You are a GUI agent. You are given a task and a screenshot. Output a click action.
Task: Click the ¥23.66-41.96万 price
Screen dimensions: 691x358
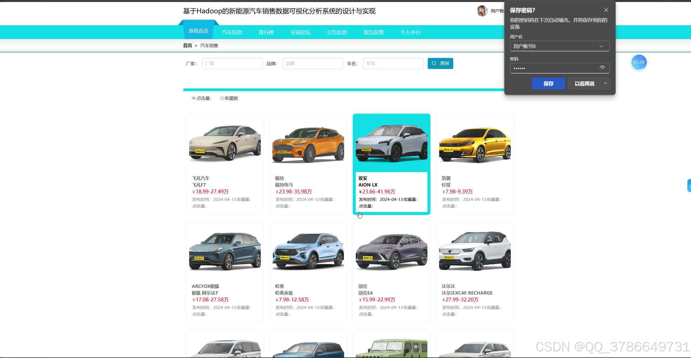377,192
